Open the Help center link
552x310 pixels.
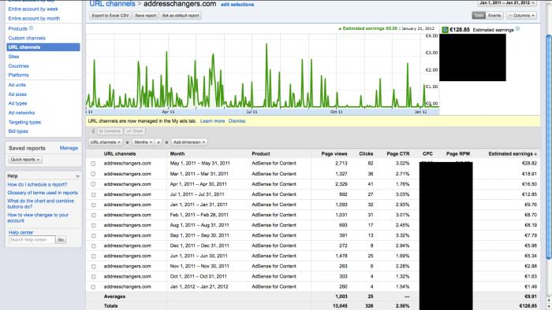21,233
